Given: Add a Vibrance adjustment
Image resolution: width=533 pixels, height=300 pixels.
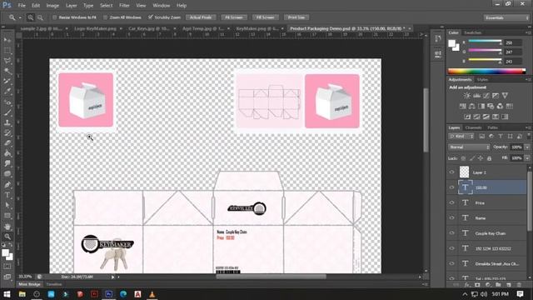Looking at the screenshot, I should point(505,96).
